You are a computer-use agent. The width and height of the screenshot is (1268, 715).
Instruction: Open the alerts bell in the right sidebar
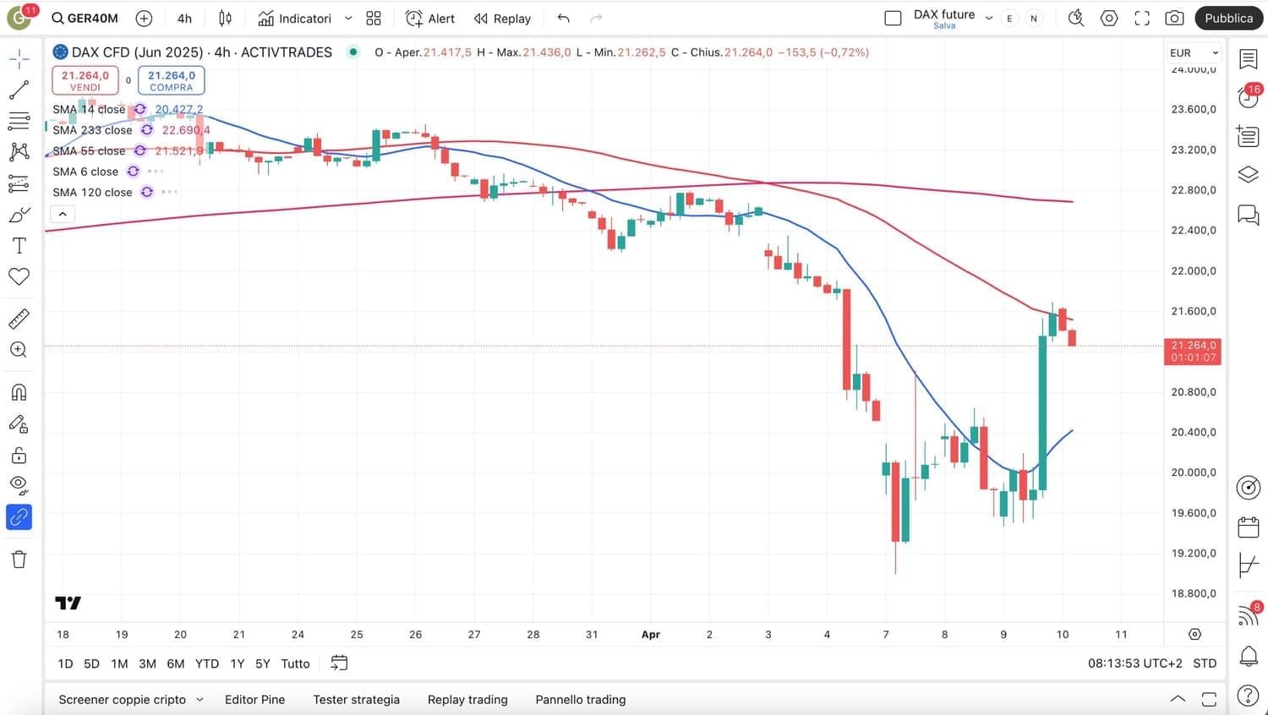tap(1248, 655)
